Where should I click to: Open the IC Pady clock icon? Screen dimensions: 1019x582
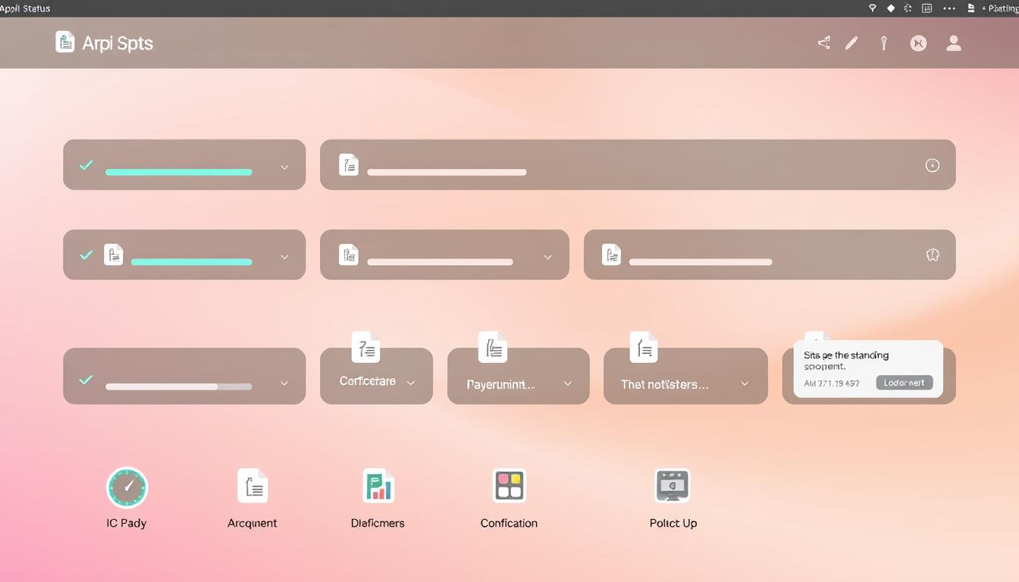pos(127,487)
